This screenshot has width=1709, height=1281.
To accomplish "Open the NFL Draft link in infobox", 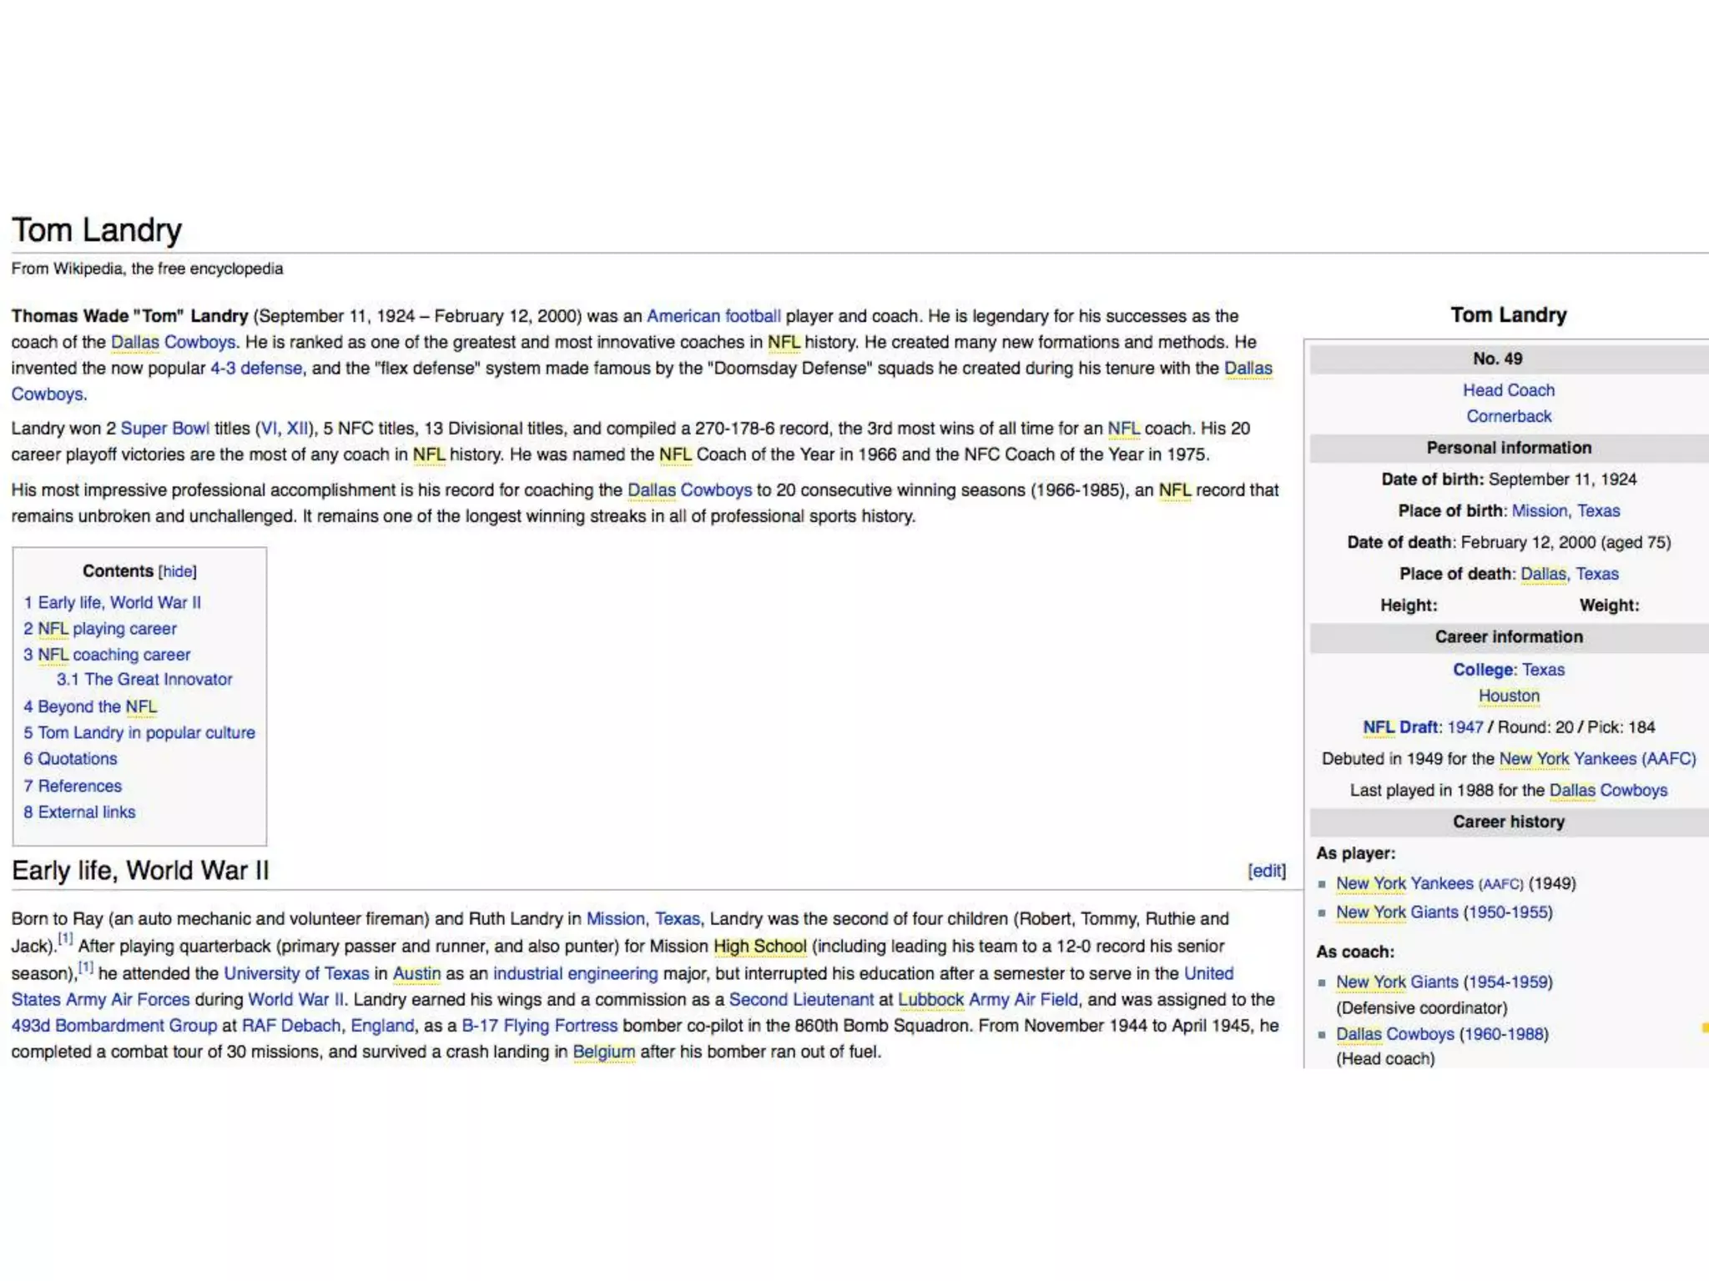I will pos(1399,727).
